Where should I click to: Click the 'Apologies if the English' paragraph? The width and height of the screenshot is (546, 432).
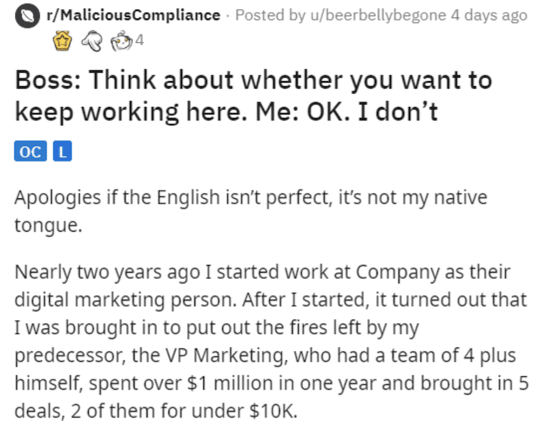[x=250, y=211]
